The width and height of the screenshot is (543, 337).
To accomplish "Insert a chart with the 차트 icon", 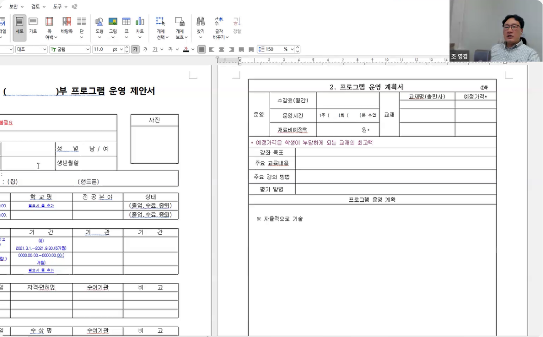I will point(140,25).
